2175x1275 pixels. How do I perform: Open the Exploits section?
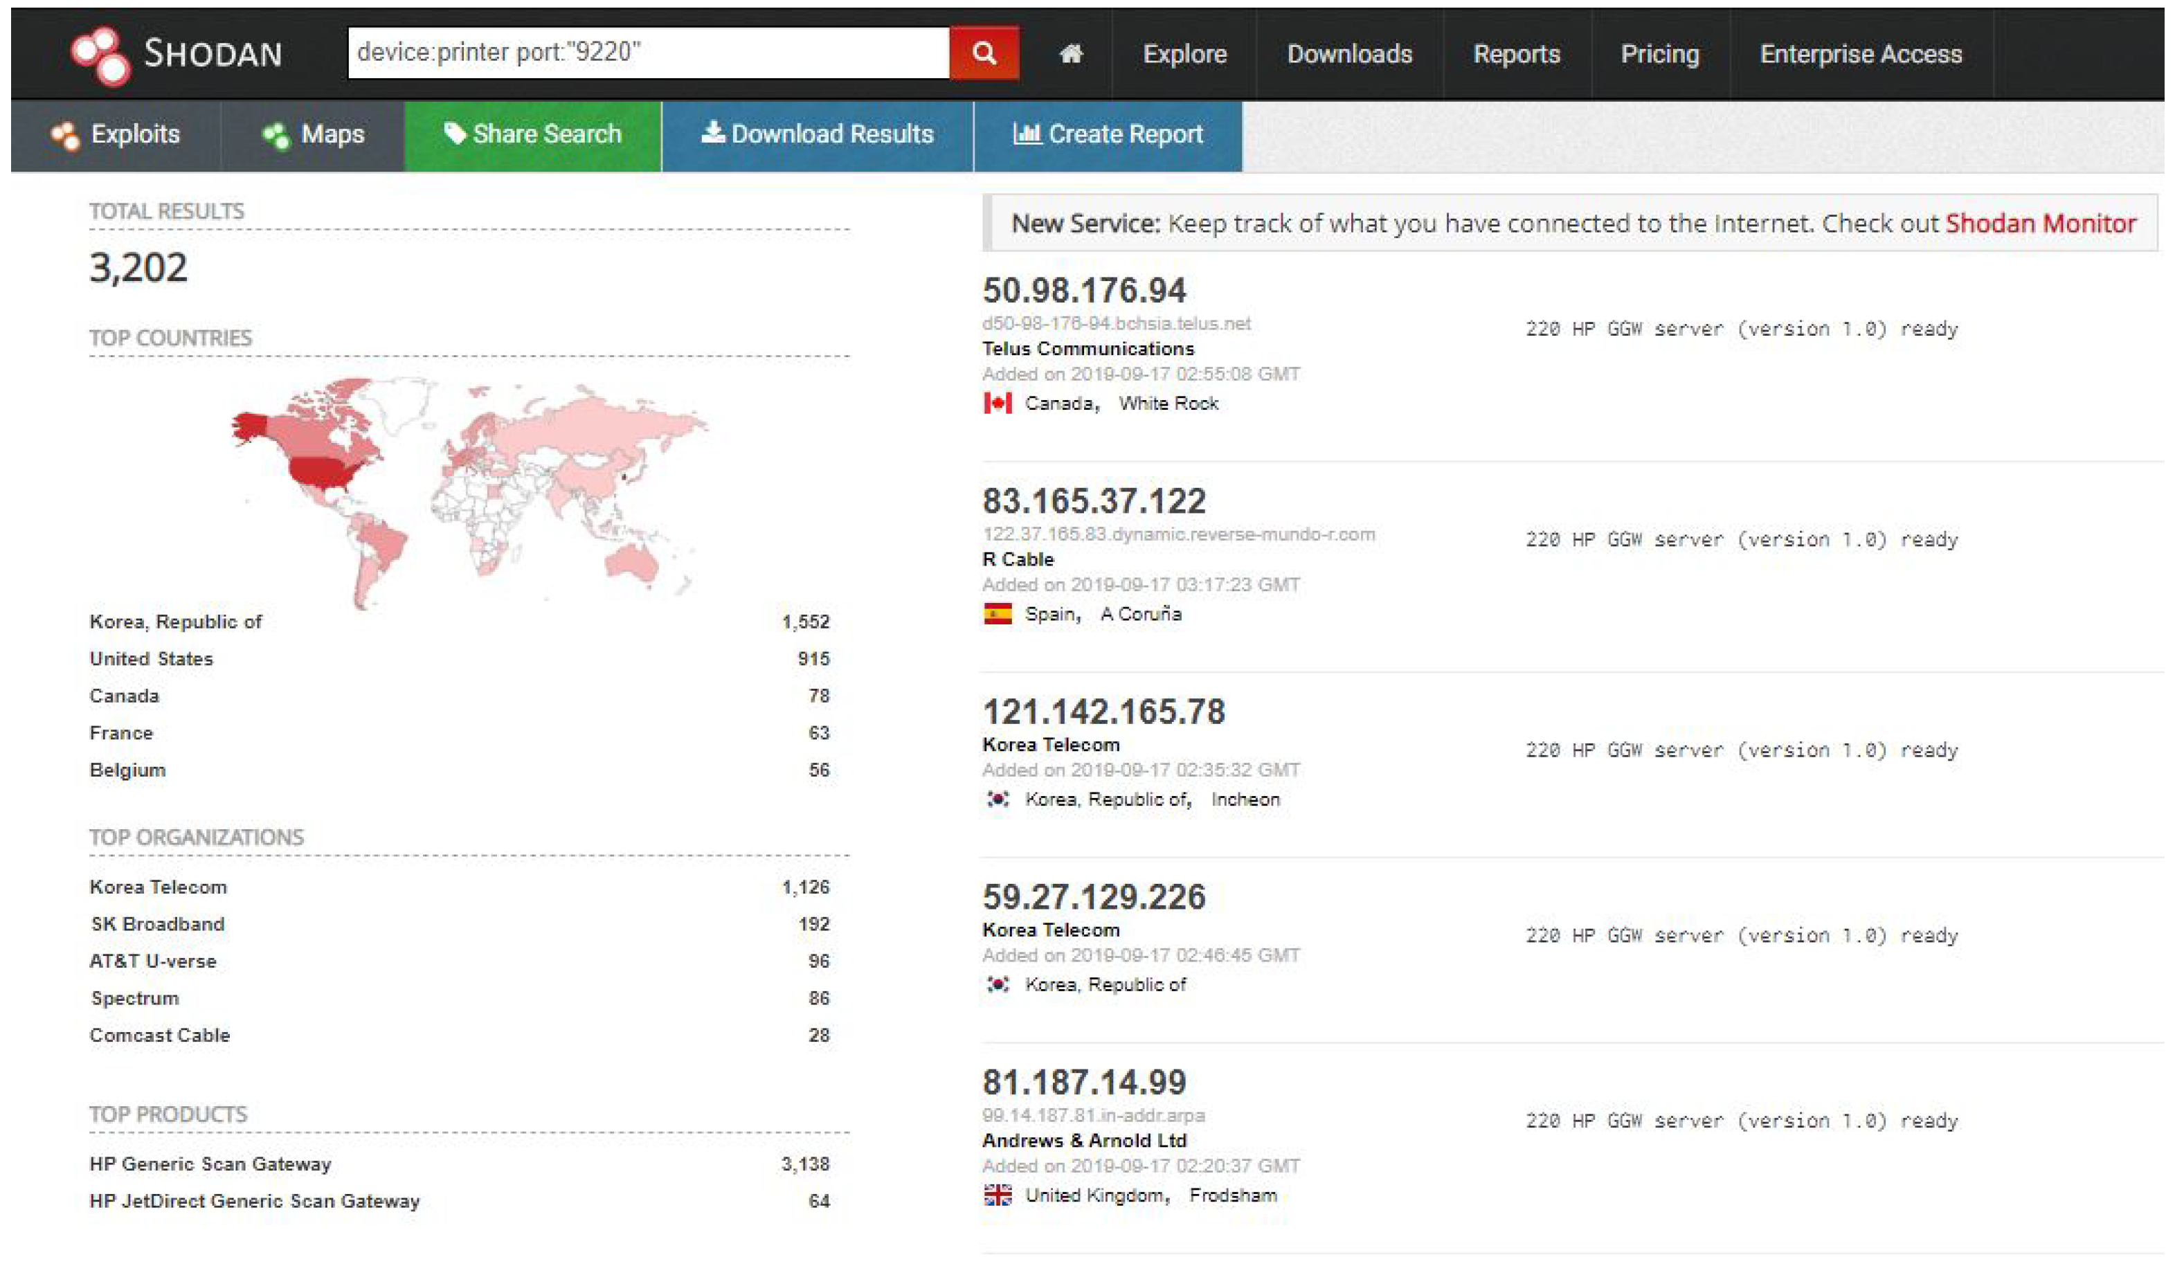click(116, 135)
